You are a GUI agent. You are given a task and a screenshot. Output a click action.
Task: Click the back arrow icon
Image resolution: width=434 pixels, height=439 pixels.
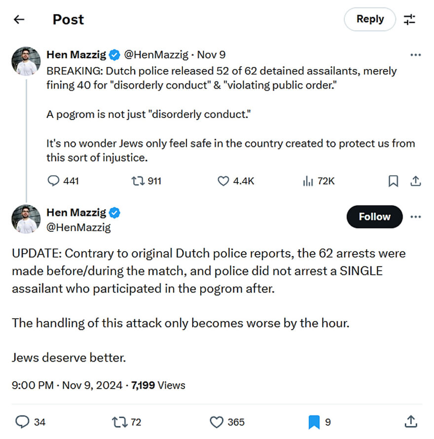tap(19, 20)
